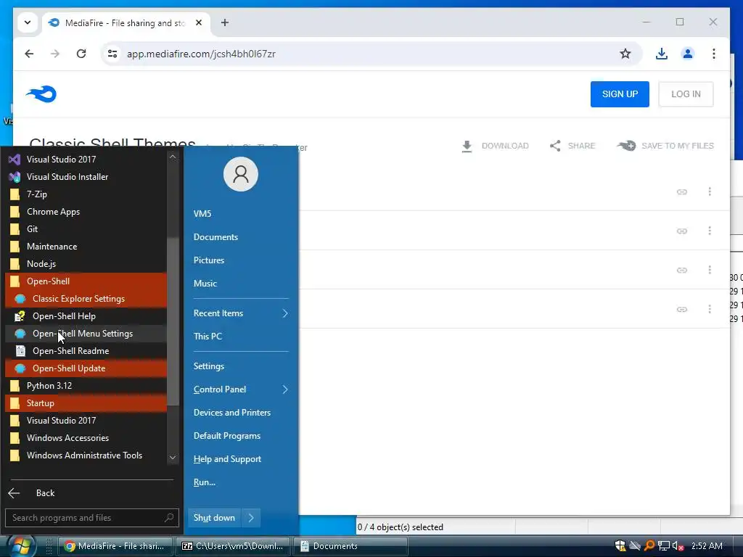Screen dimensions: 743x557
Task: Open the Node.js folder
Action: tap(86, 264)
